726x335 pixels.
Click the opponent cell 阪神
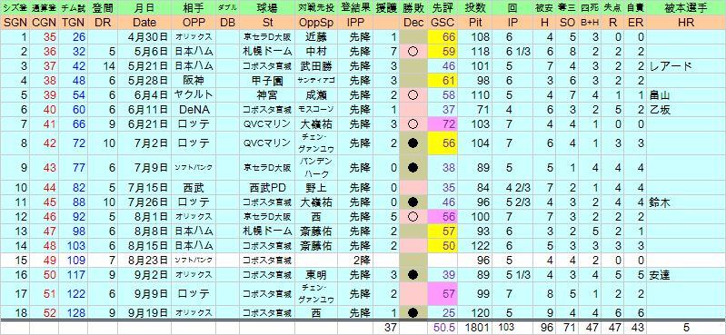pos(193,82)
